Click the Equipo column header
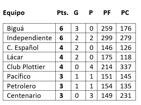This screenshot has height=105, width=141. point(14,13)
